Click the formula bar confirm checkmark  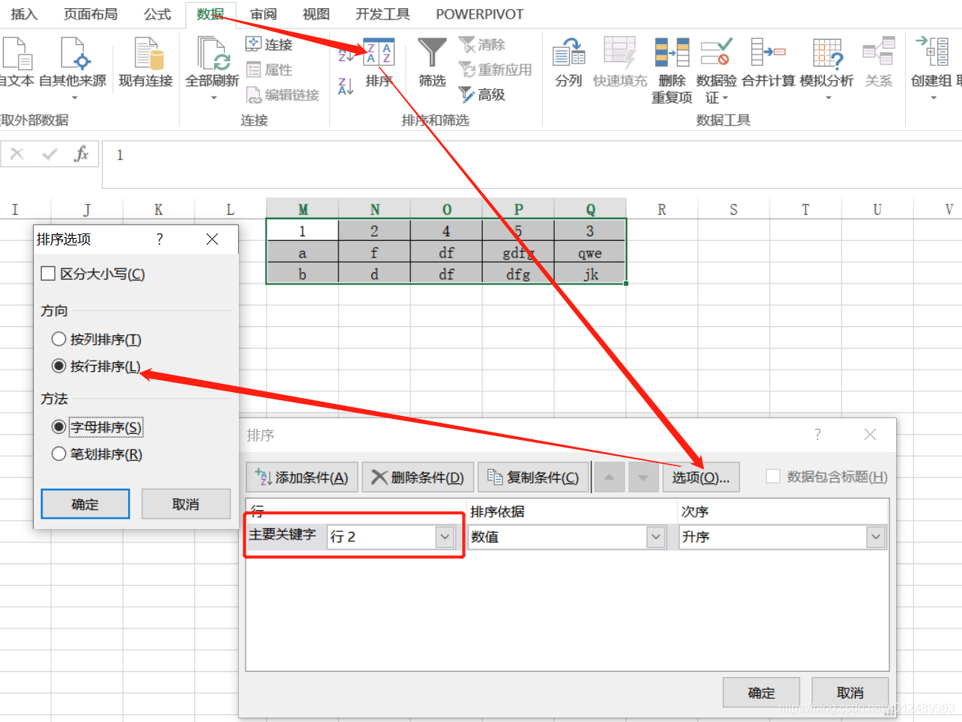click(x=49, y=154)
